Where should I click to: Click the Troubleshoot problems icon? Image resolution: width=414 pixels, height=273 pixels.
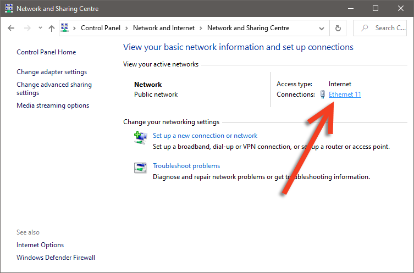point(140,168)
